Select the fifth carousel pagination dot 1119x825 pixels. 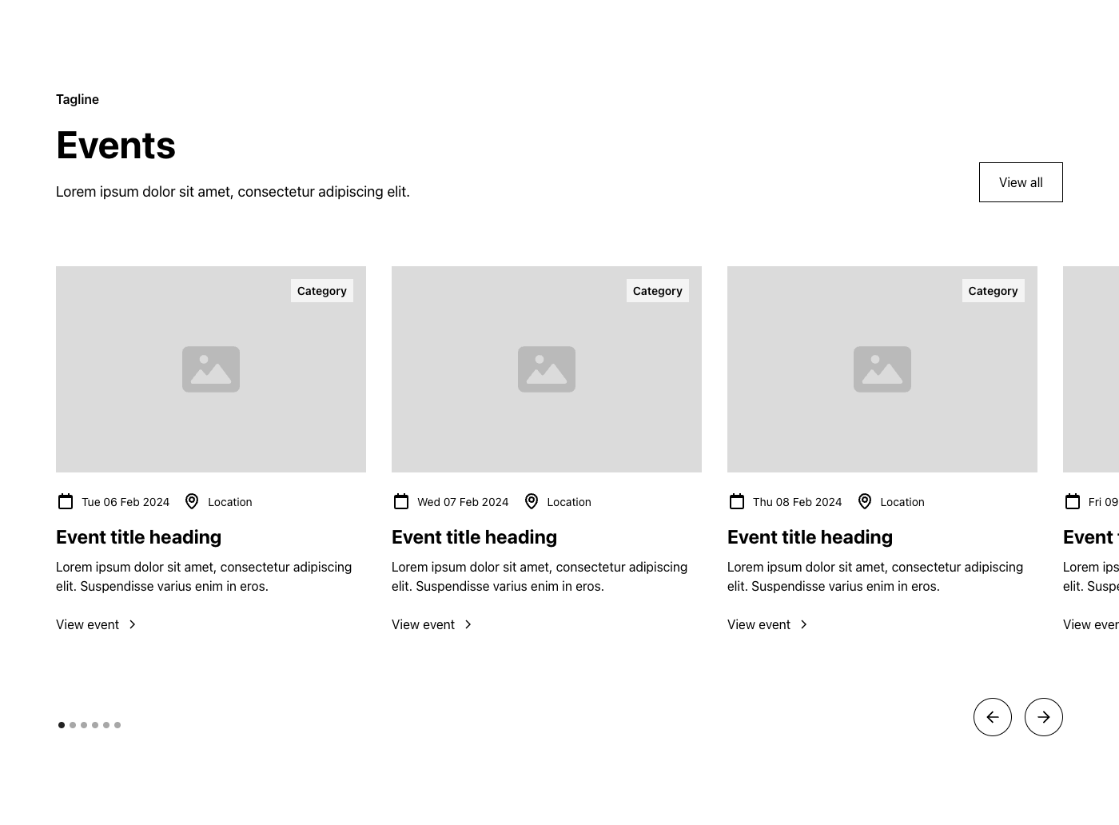pos(106,725)
